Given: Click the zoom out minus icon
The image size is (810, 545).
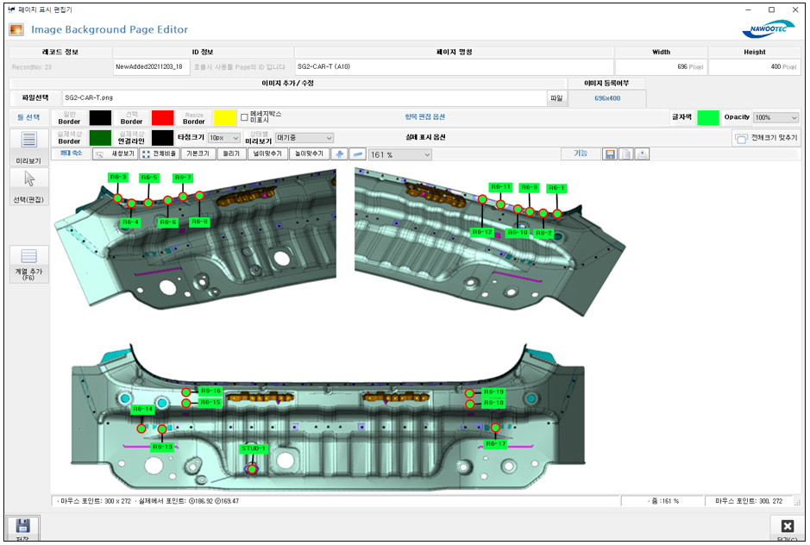Looking at the screenshot, I should [357, 154].
